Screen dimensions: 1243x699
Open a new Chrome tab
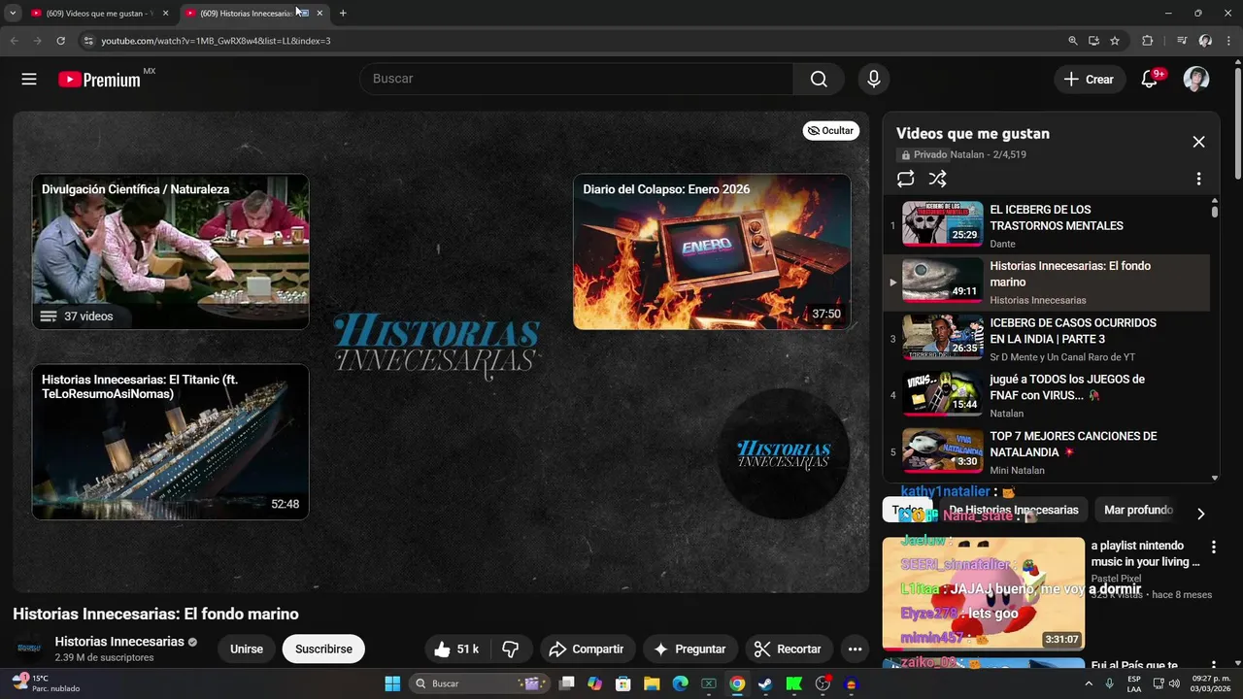coord(343,14)
